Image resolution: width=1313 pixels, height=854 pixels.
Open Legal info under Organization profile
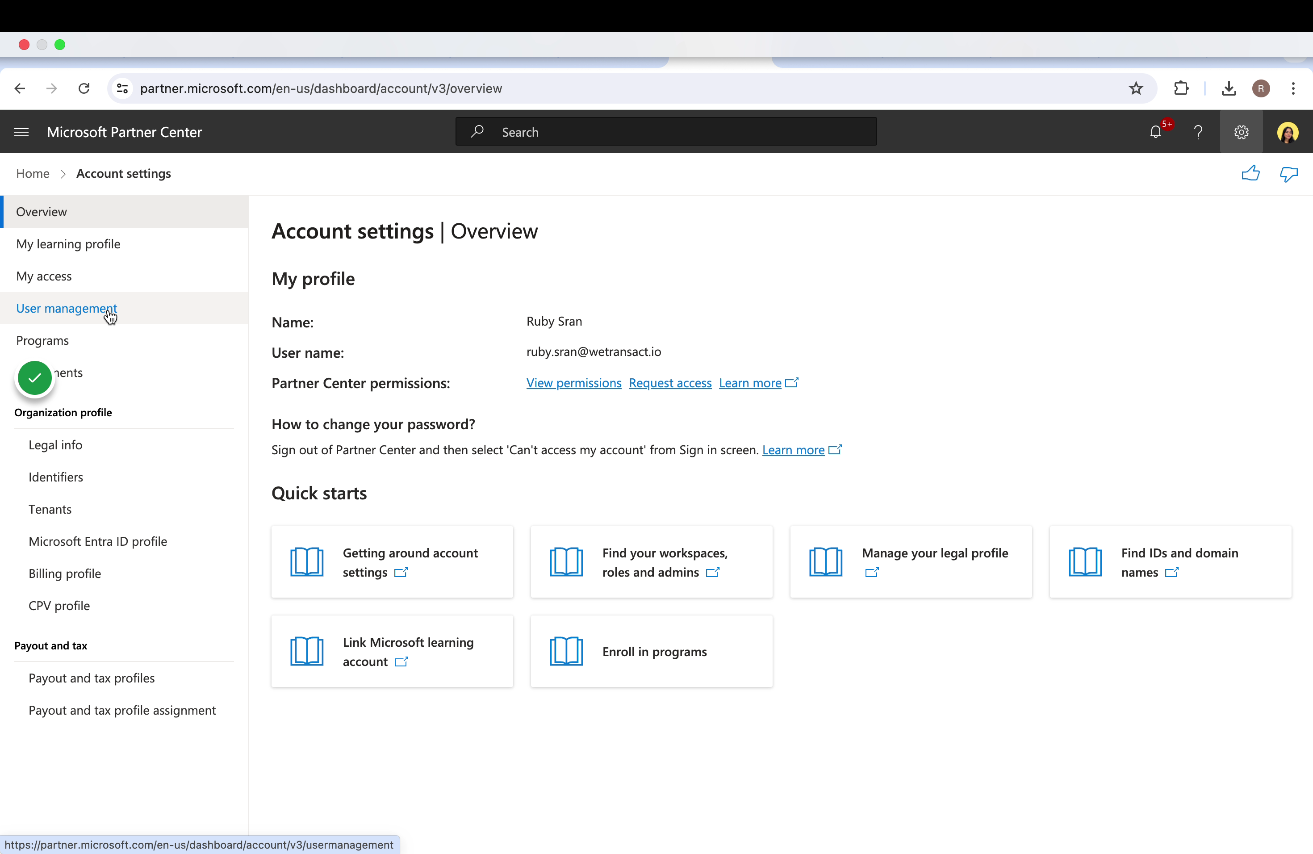point(55,445)
